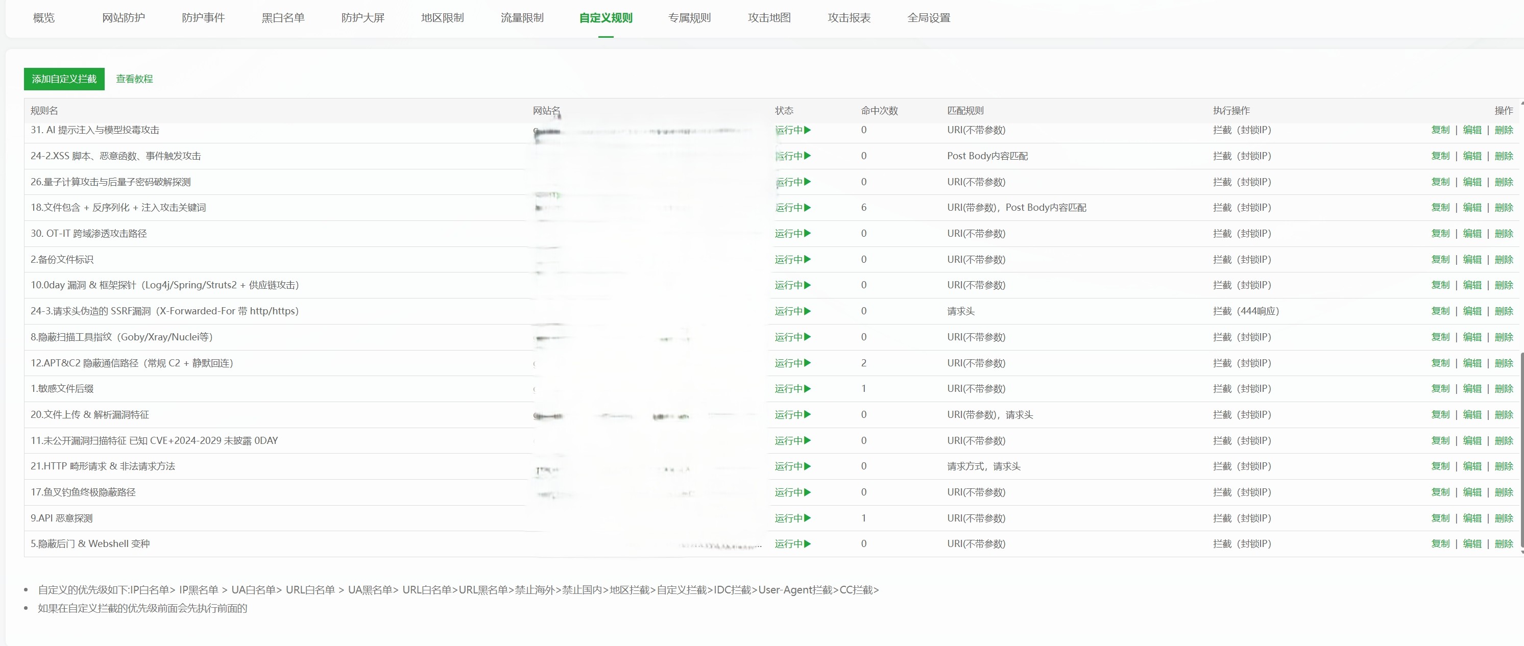Copy the 24-2.XSS 脚本 rule
The width and height of the screenshot is (1524, 646).
tap(1440, 156)
